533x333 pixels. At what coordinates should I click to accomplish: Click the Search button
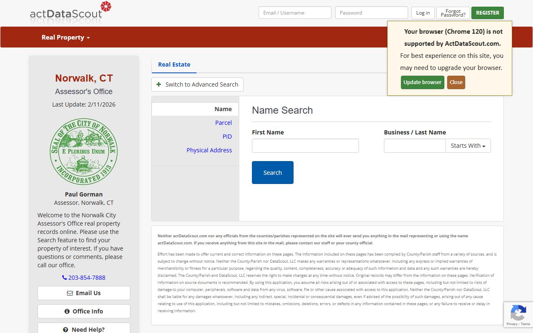point(273,172)
